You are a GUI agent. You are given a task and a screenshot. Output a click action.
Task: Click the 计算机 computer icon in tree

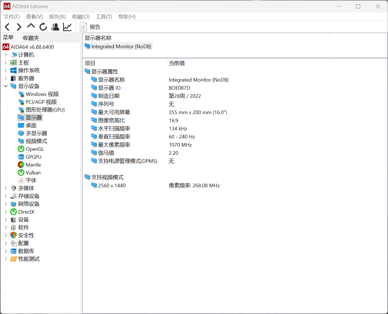coord(13,55)
